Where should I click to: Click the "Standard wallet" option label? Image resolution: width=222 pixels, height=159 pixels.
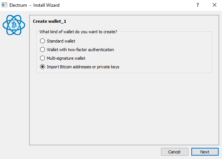(61, 41)
